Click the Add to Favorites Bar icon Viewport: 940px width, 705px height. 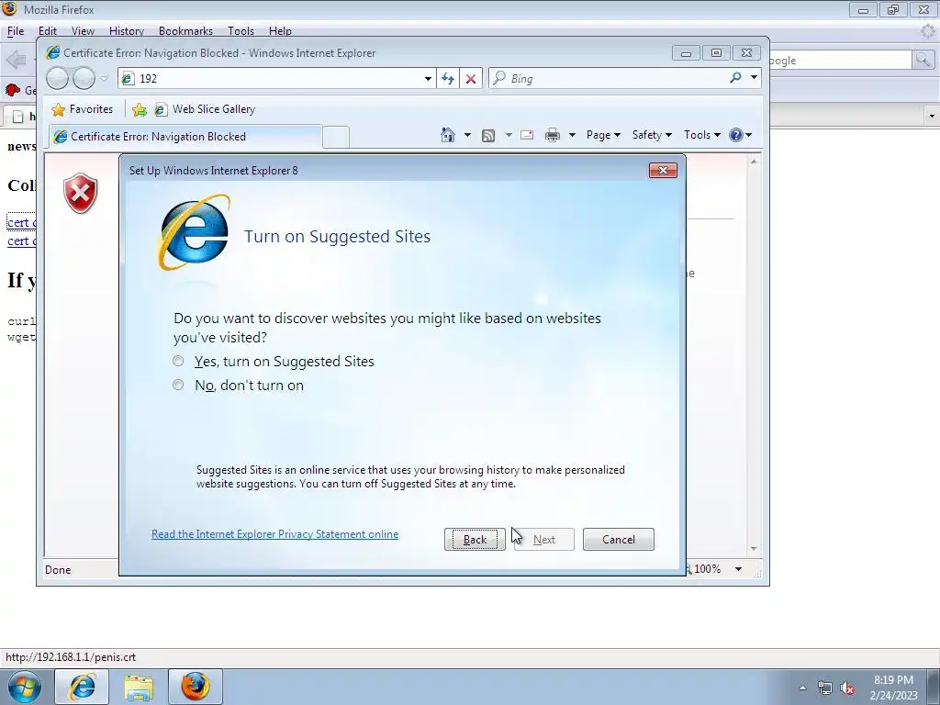click(x=140, y=109)
